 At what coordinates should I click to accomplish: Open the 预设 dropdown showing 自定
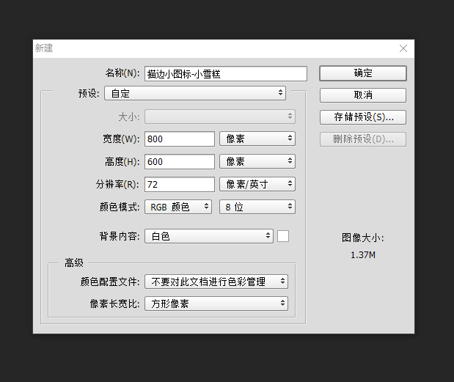click(195, 93)
